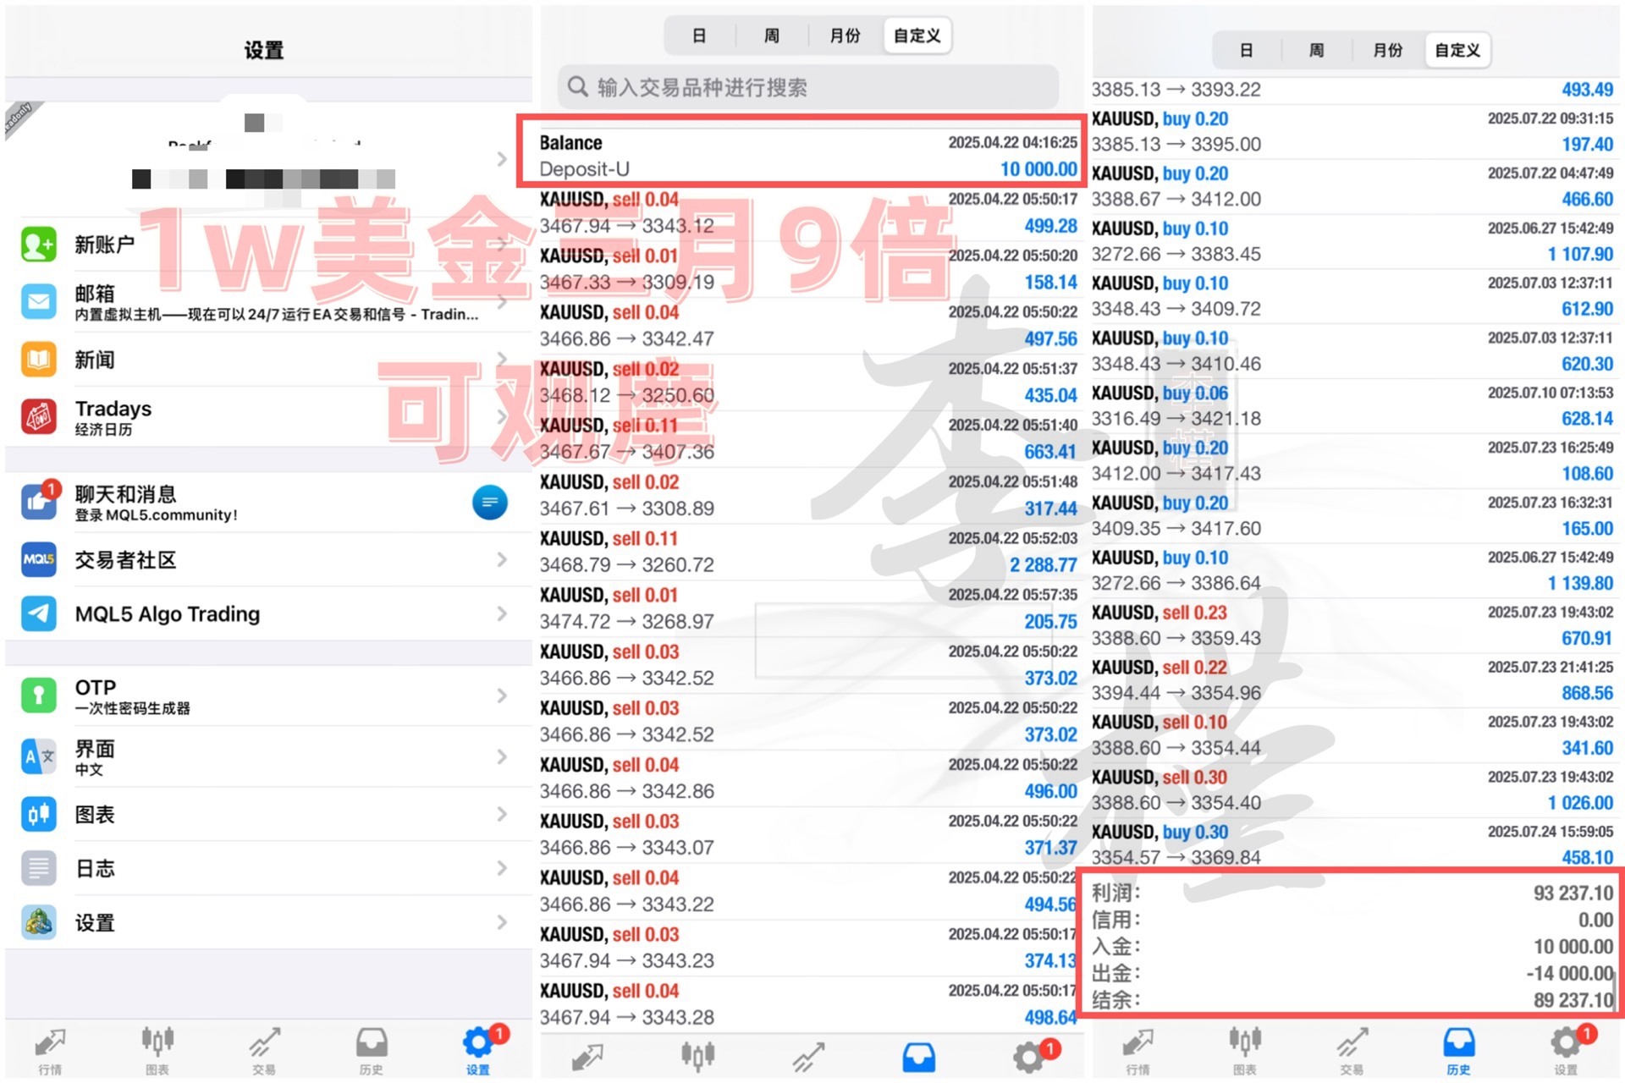Expand the 日志 row chevron
Viewport: 1625px width, 1083px height.
502,868
